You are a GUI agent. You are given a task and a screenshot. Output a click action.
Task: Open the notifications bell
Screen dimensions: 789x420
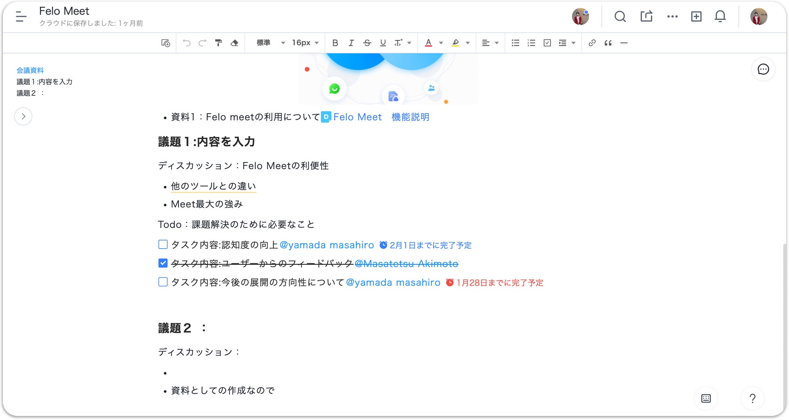pyautogui.click(x=720, y=17)
